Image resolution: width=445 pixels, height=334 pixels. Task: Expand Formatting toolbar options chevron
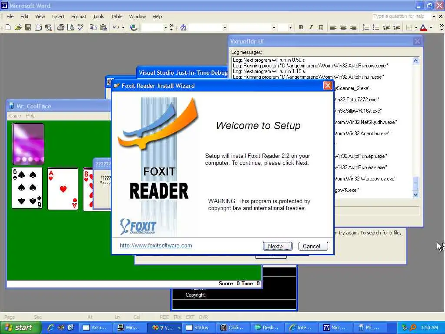click(x=442, y=27)
